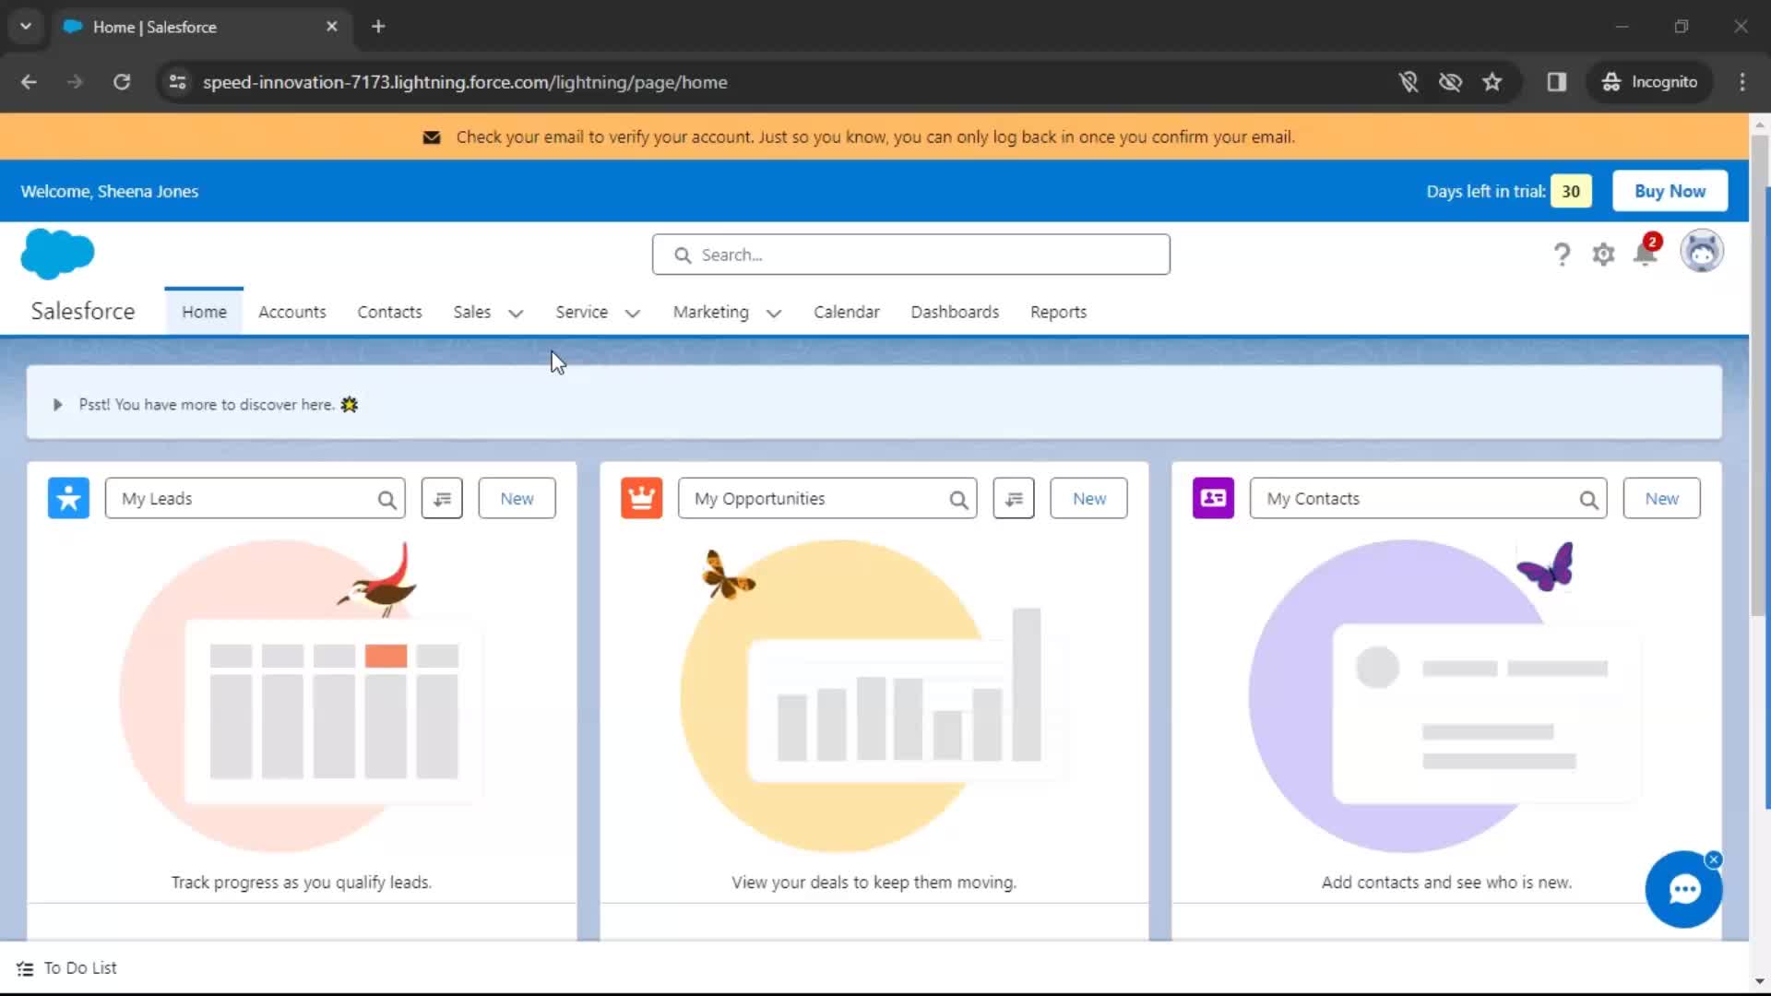The image size is (1771, 996).
Task: Close the Home | Salesforce tab
Action: (x=332, y=27)
